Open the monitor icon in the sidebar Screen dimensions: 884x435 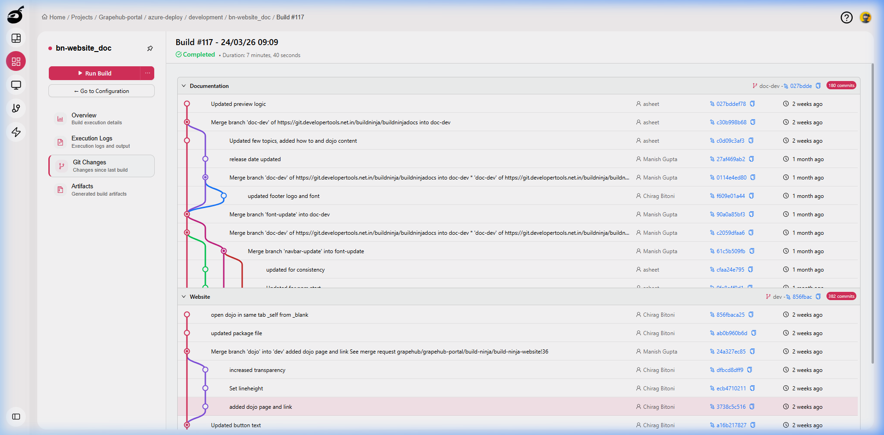tap(16, 85)
